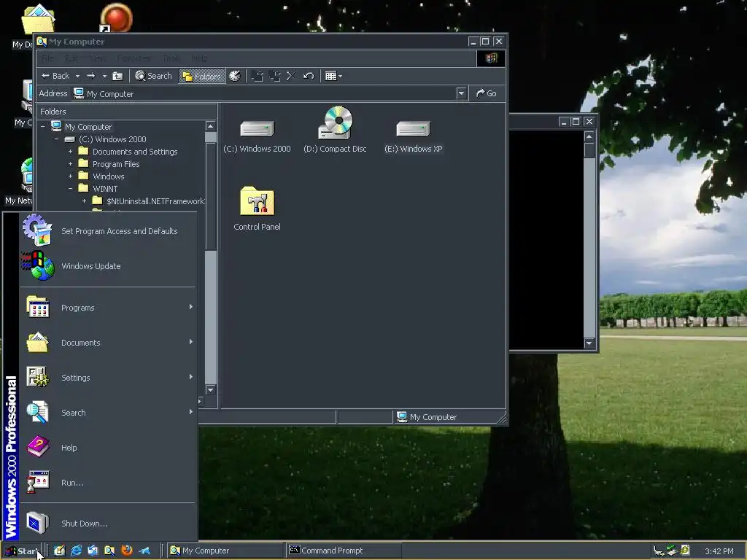Select the WINNT folder in the tree

tap(105, 189)
